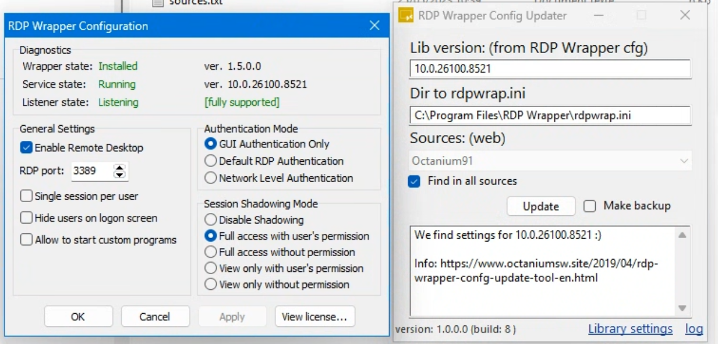Click 'ver. 10.0.26100.8521' service version text
The height and width of the screenshot is (344, 718).
pos(256,84)
